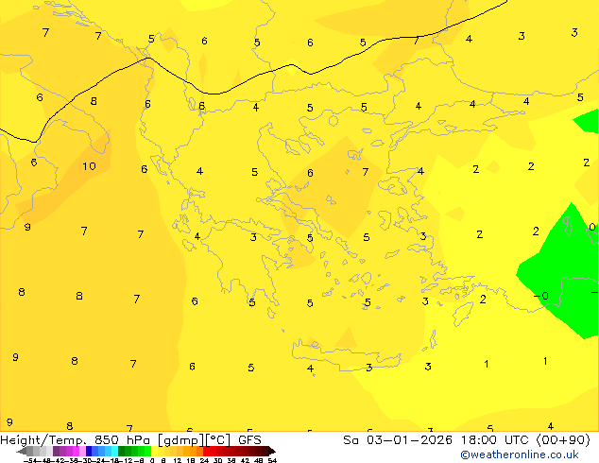The height and width of the screenshot is (463, 599).
Task: Click the temperature value '10' on the map
Action: point(89,166)
